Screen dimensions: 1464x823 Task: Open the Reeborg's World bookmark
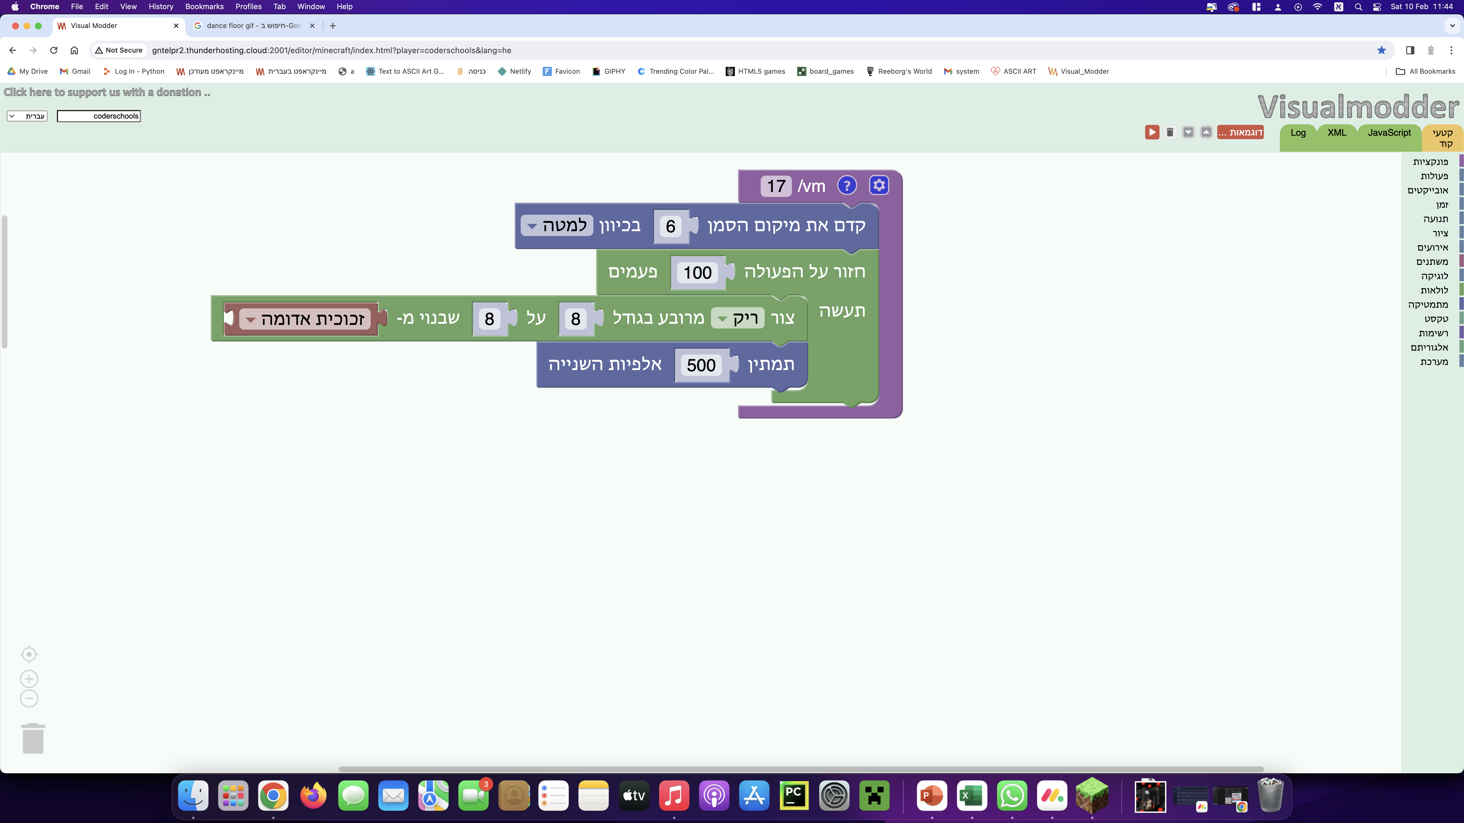(898, 71)
